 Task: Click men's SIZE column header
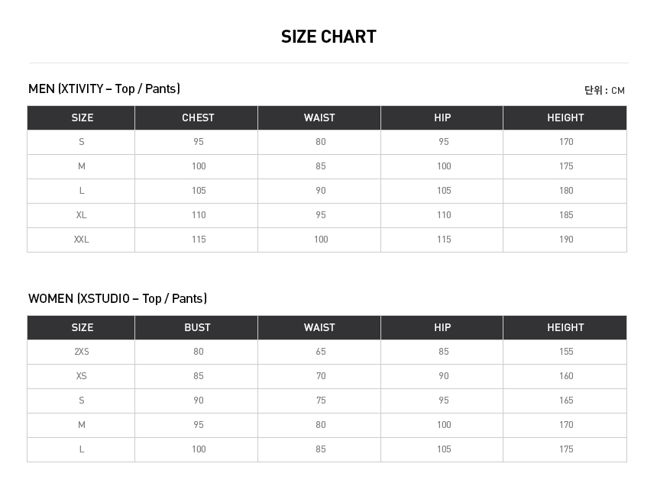click(83, 117)
